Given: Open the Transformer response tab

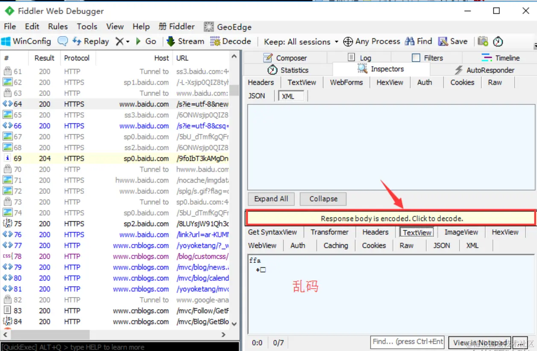Looking at the screenshot, I should 329,232.
